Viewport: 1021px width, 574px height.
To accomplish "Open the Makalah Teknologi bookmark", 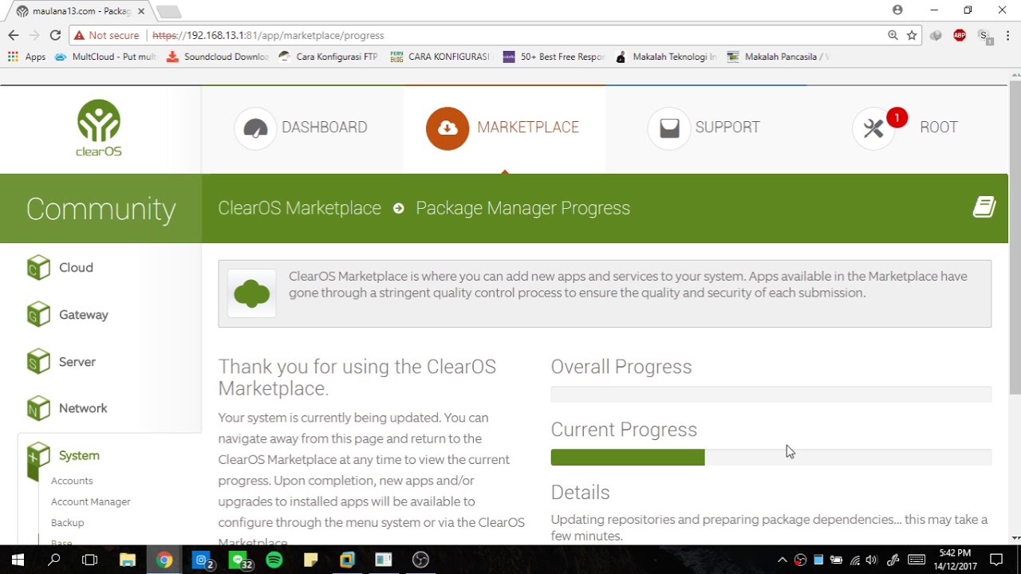I will [666, 57].
